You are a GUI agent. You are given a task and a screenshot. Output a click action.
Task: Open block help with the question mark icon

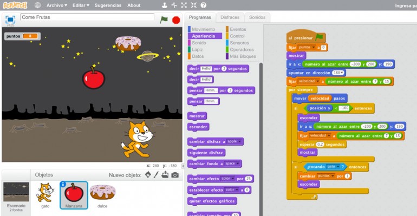tap(204, 5)
